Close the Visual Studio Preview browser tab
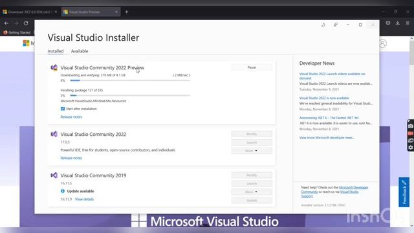Image resolution: width=414 pixels, height=233 pixels. coord(116,12)
